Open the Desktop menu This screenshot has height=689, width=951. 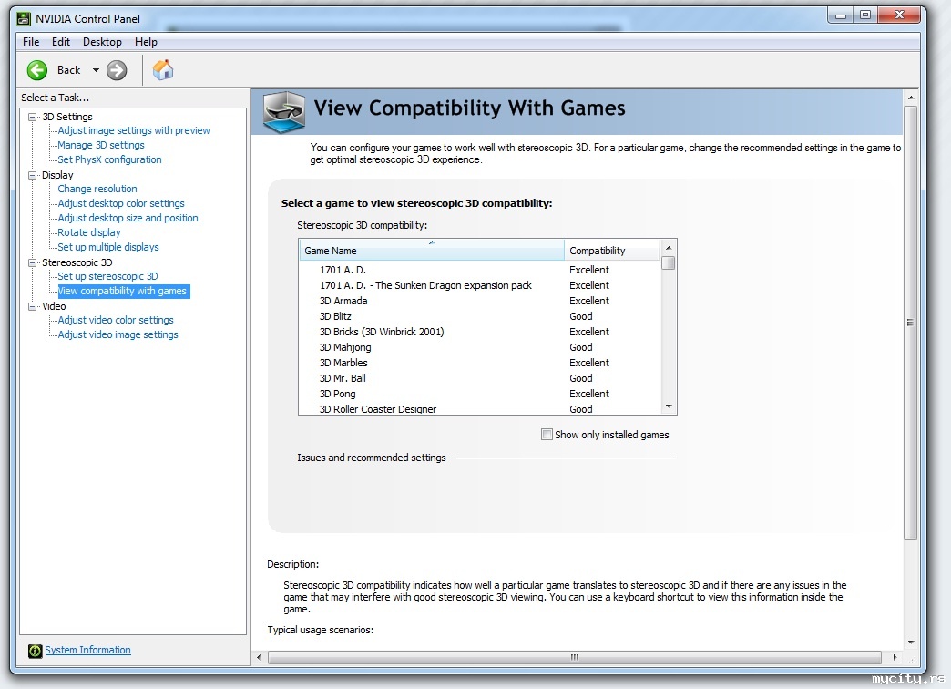click(x=102, y=42)
